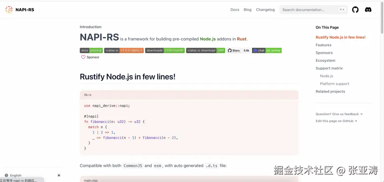This screenshot has height=182, width=384.
Task: Click the lib.rs code file label
Action: [x=88, y=95]
